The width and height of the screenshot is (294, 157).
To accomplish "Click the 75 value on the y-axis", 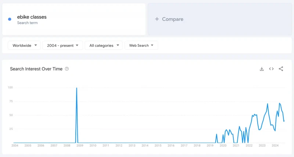I will point(11,101).
